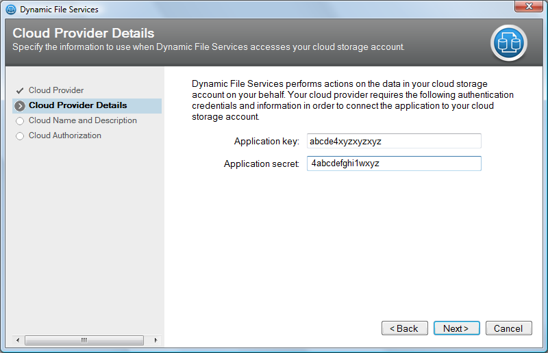Select the Cloud Provider Details step label
Image resolution: width=548 pixels, height=353 pixels.
pyautogui.click(x=77, y=105)
